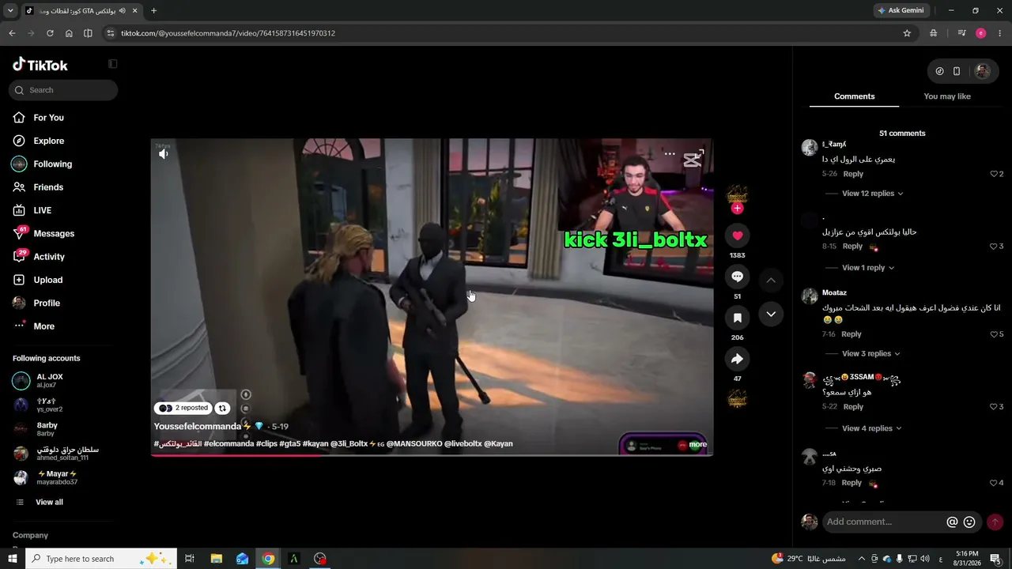The width and height of the screenshot is (1012, 569).
Task: Open the TikTok coins icon in the header
Action: pos(939,71)
